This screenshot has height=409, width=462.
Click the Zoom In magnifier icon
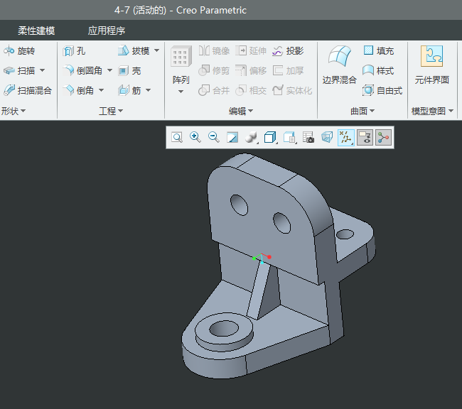tap(195, 138)
